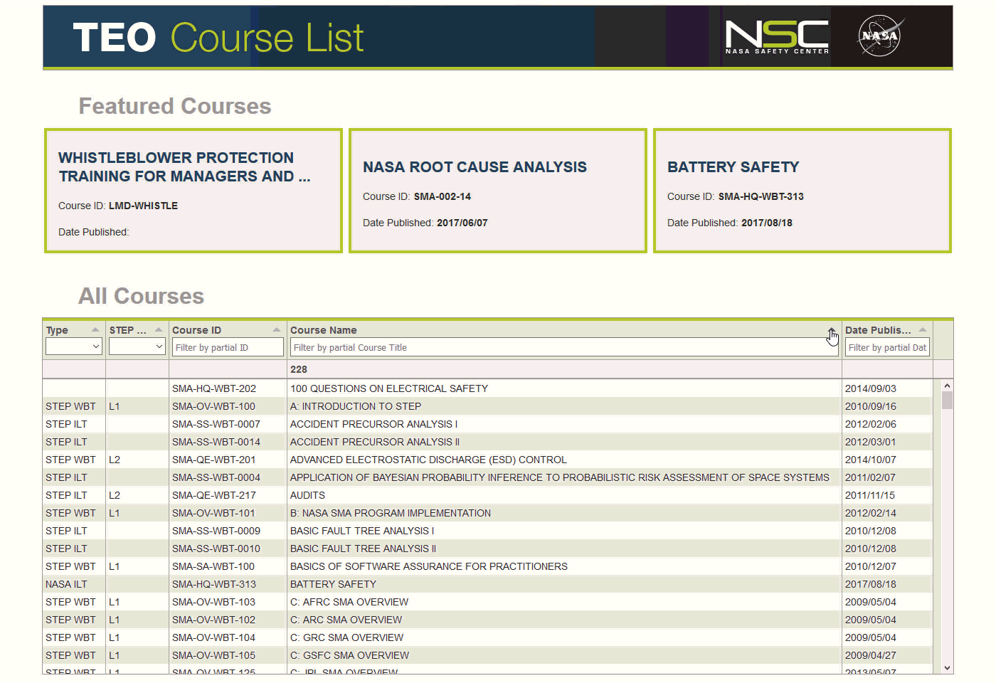Click the TEO Course List title
996x683 pixels.
pyautogui.click(x=218, y=37)
